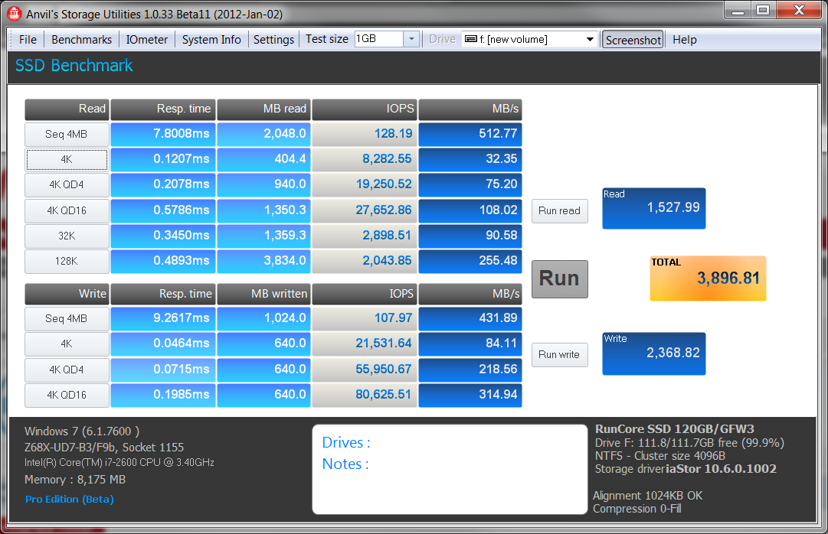Select the Seq 4MB read test button
The width and height of the screenshot is (828, 534).
[x=66, y=135]
